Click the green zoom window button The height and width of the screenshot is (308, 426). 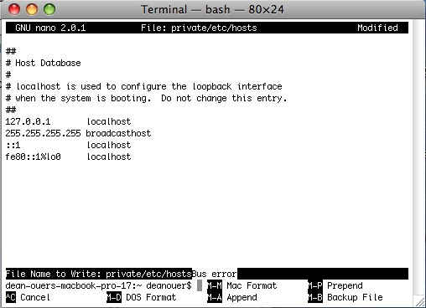(x=49, y=9)
